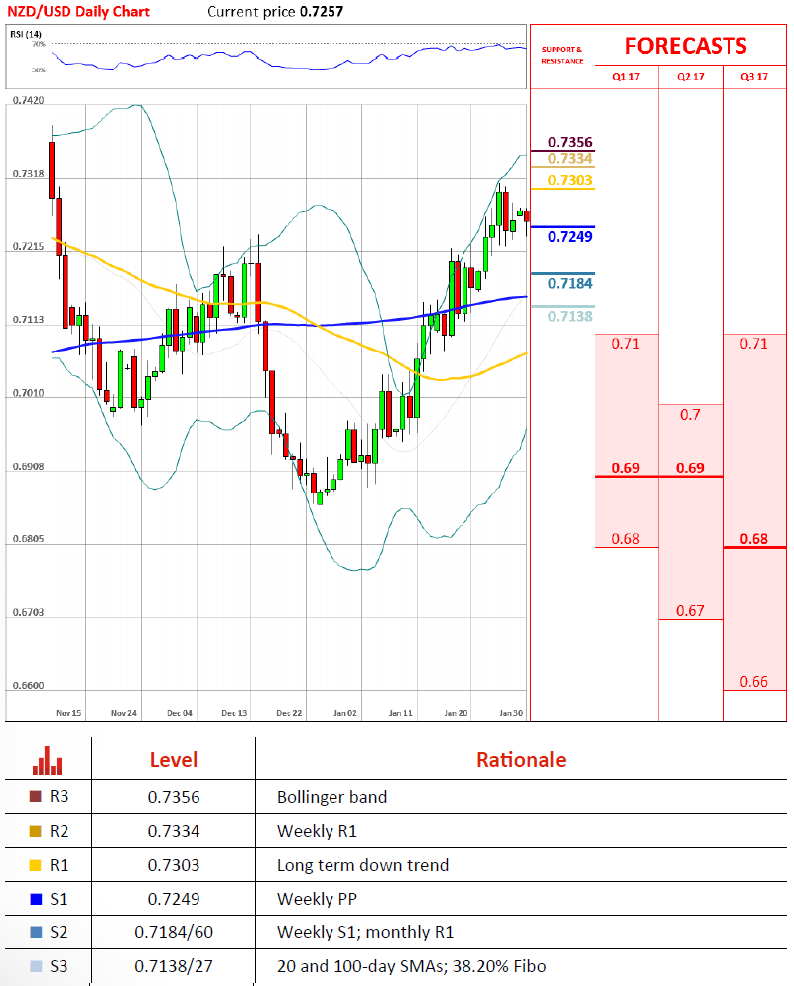Viewport: 794px width, 986px height.
Task: Click the light blue S3 legend square
Action: click(37, 966)
